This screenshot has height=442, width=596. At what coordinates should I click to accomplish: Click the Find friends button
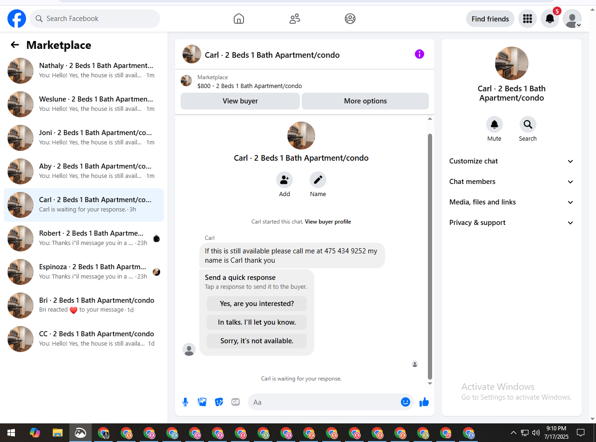[x=490, y=19]
